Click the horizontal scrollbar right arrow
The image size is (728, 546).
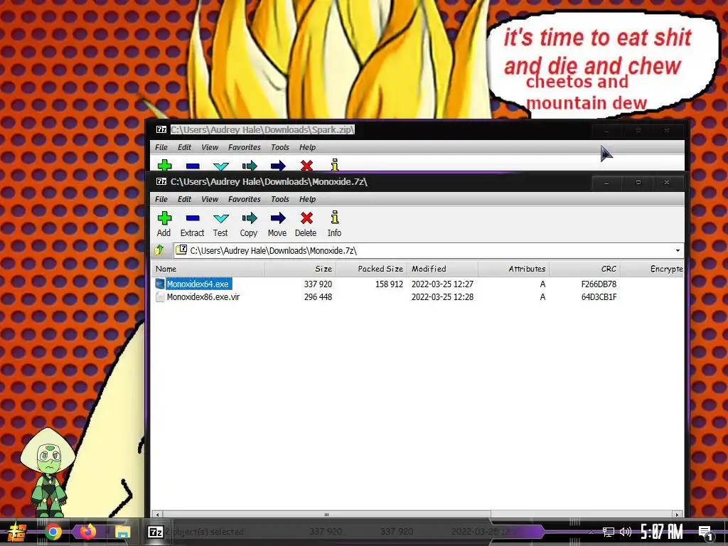pos(678,515)
